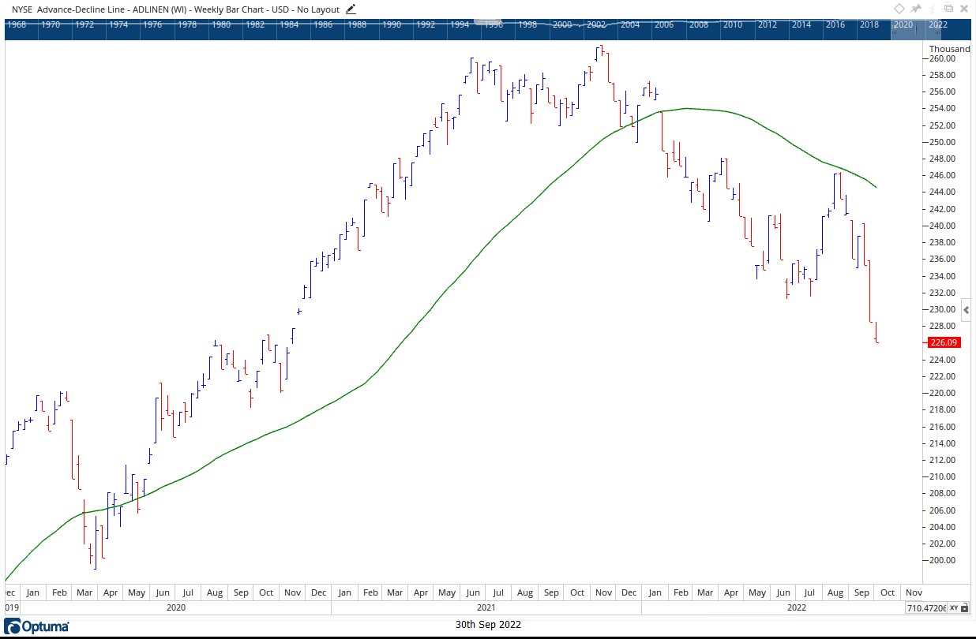Toggle the padlock icon at bottom right
Image resolution: width=976 pixels, height=639 pixels.
point(967,608)
